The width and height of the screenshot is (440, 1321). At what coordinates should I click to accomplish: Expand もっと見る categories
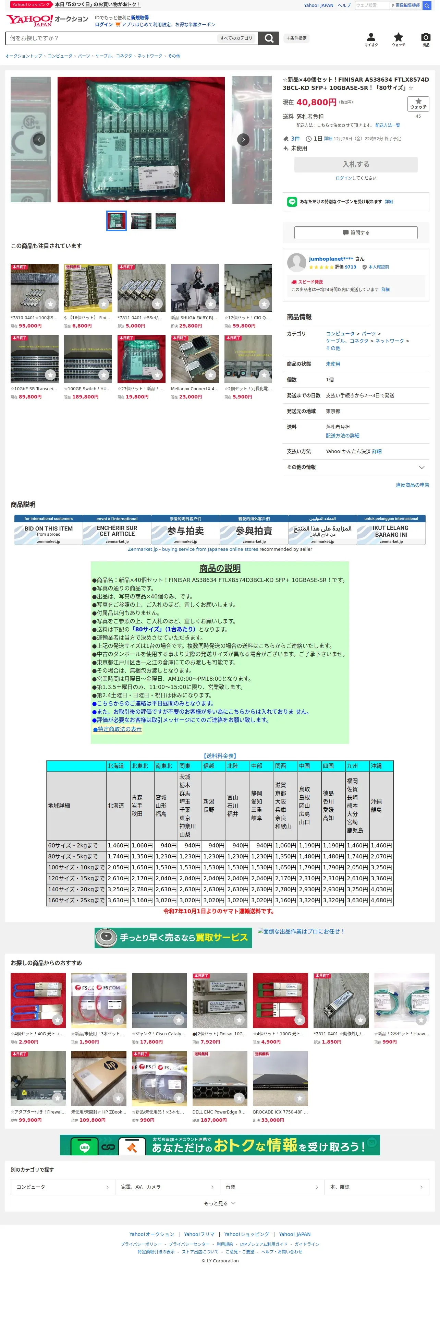point(220,1203)
